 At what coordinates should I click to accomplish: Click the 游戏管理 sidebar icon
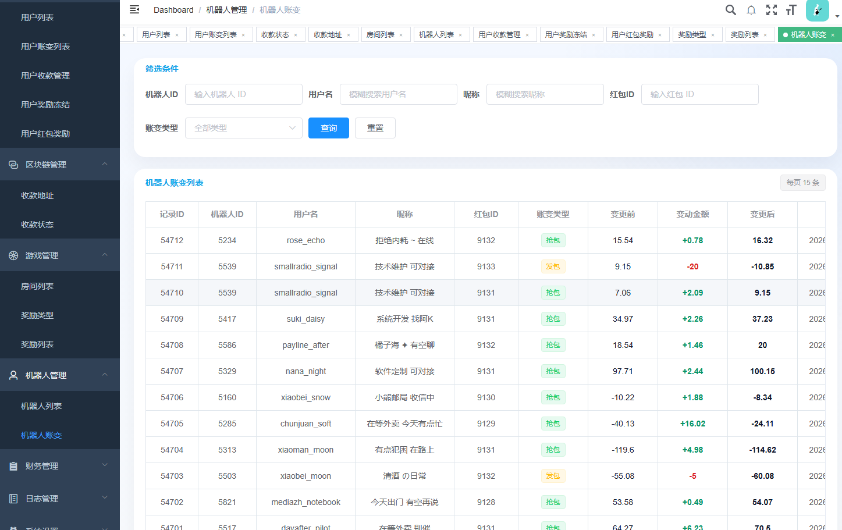[x=13, y=255]
